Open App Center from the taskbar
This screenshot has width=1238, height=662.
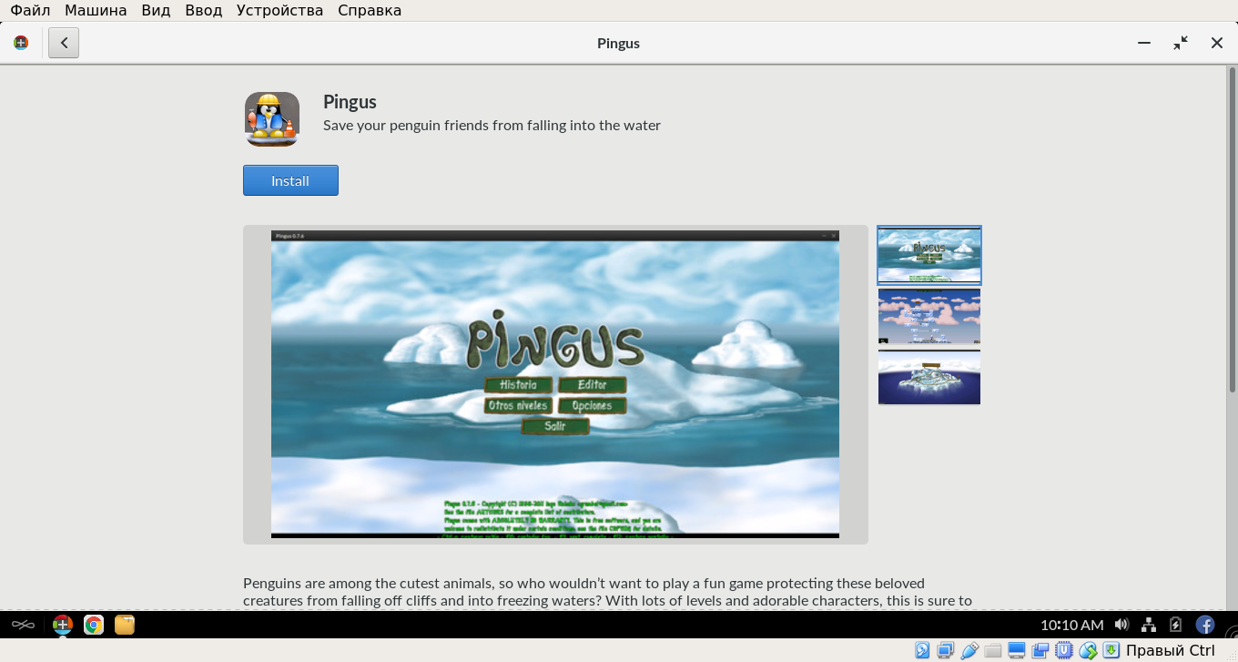(62, 625)
